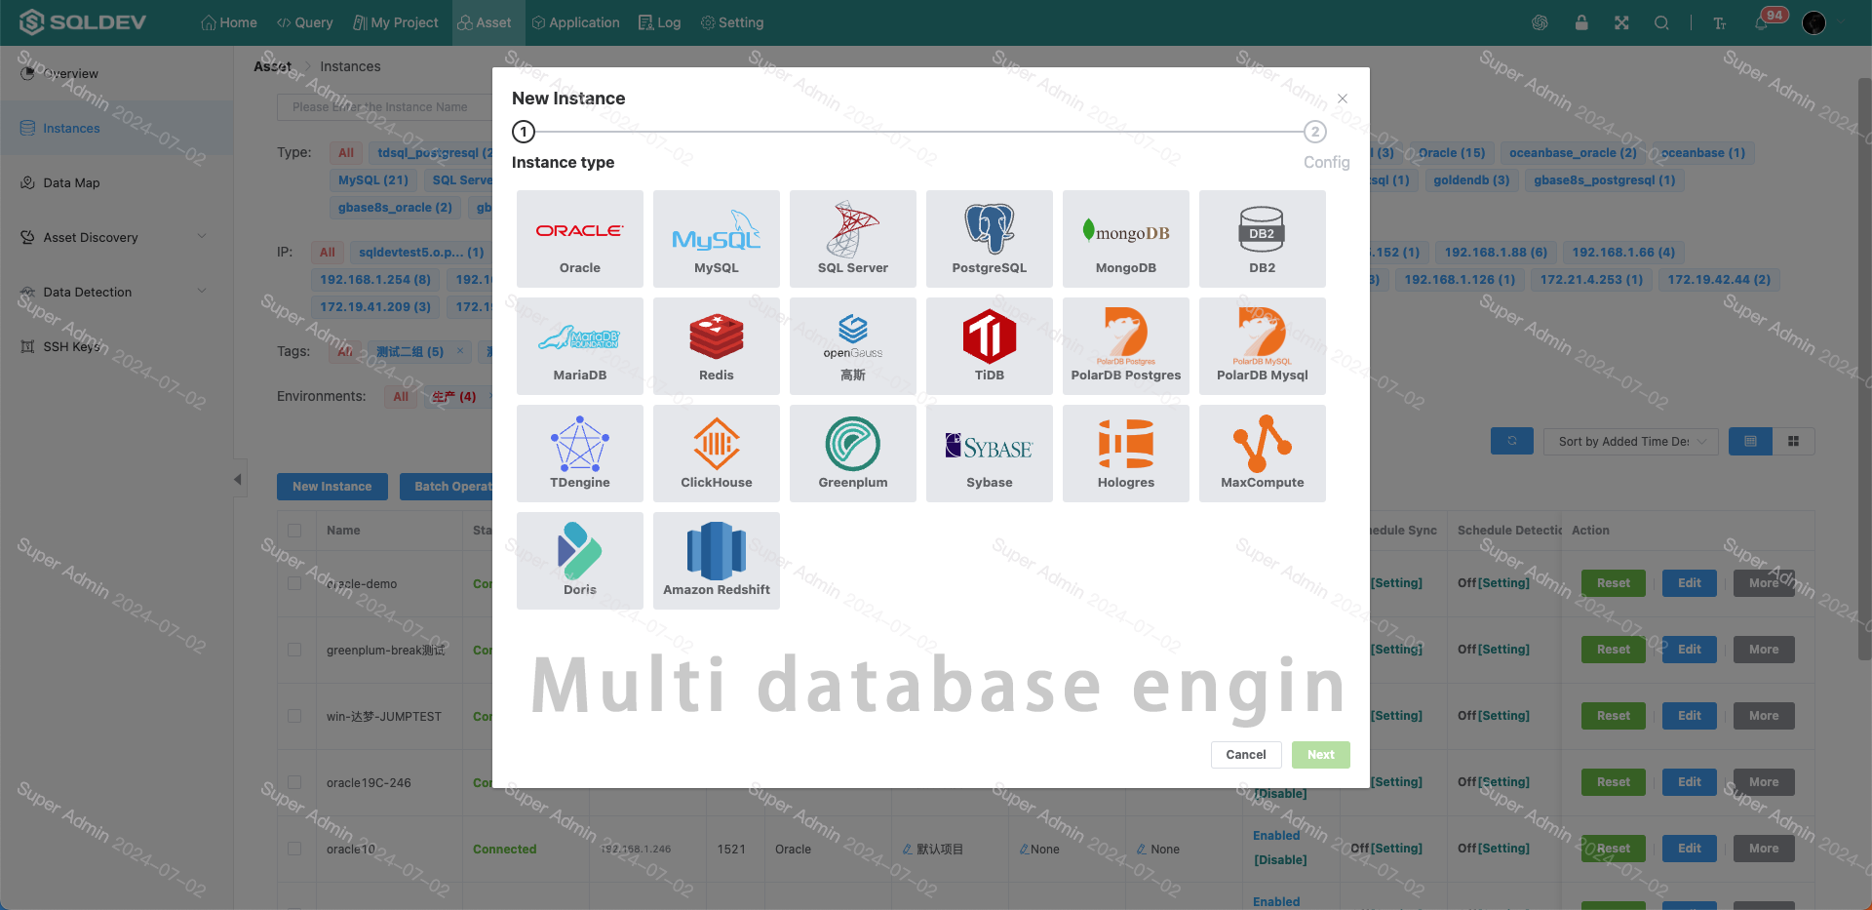This screenshot has width=1872, height=910.
Task: Open the notifications bell with 94 badge
Action: (x=1763, y=22)
